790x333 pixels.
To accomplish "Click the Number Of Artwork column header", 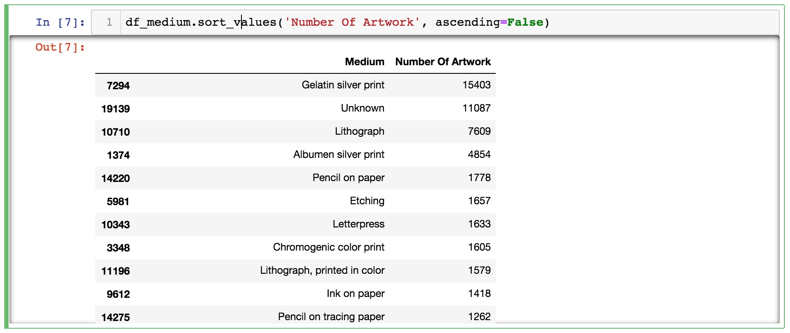I will click(x=443, y=62).
